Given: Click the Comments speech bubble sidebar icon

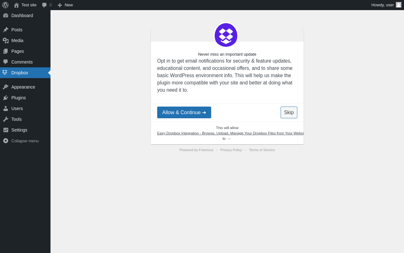Looking at the screenshot, I should point(6,62).
